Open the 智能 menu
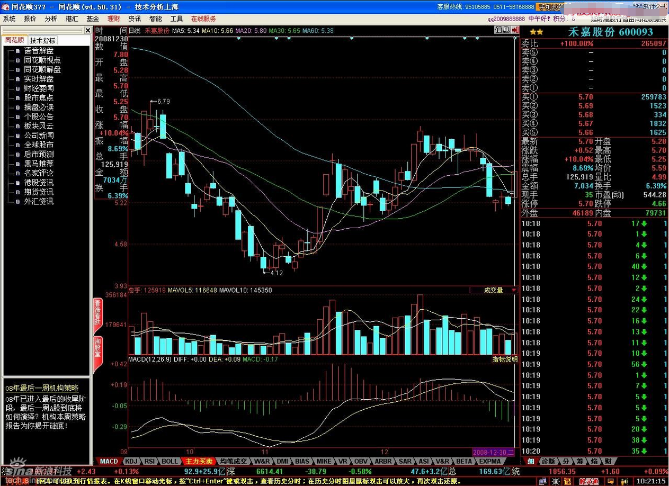Screen dimensions: 669x486 point(155,19)
